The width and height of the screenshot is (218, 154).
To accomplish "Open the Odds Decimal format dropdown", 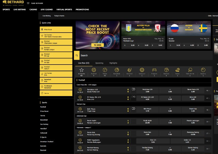I will [213, 16].
